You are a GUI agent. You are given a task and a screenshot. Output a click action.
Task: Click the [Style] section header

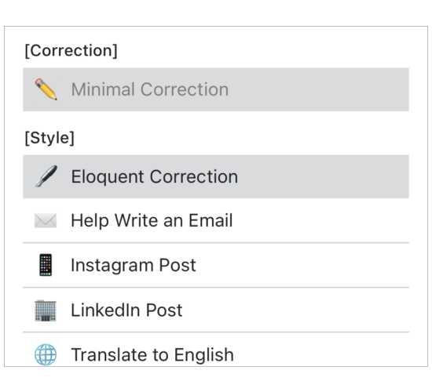[49, 138]
